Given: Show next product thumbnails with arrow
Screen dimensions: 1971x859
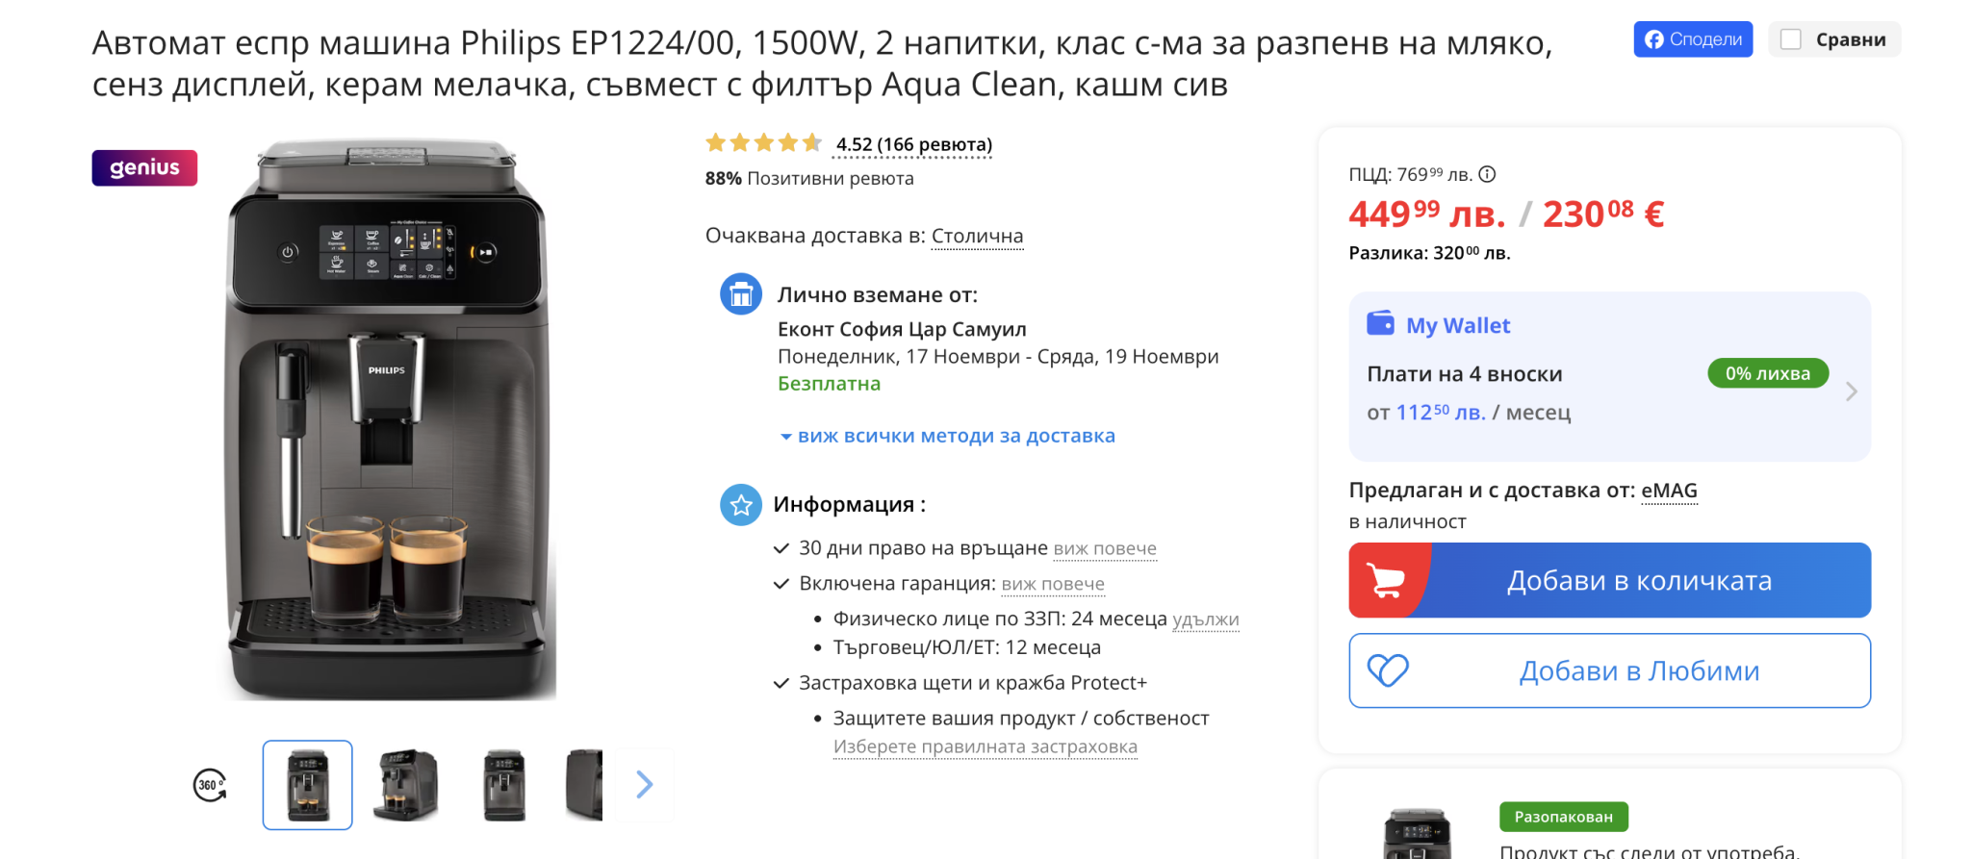Looking at the screenshot, I should pos(645,785).
